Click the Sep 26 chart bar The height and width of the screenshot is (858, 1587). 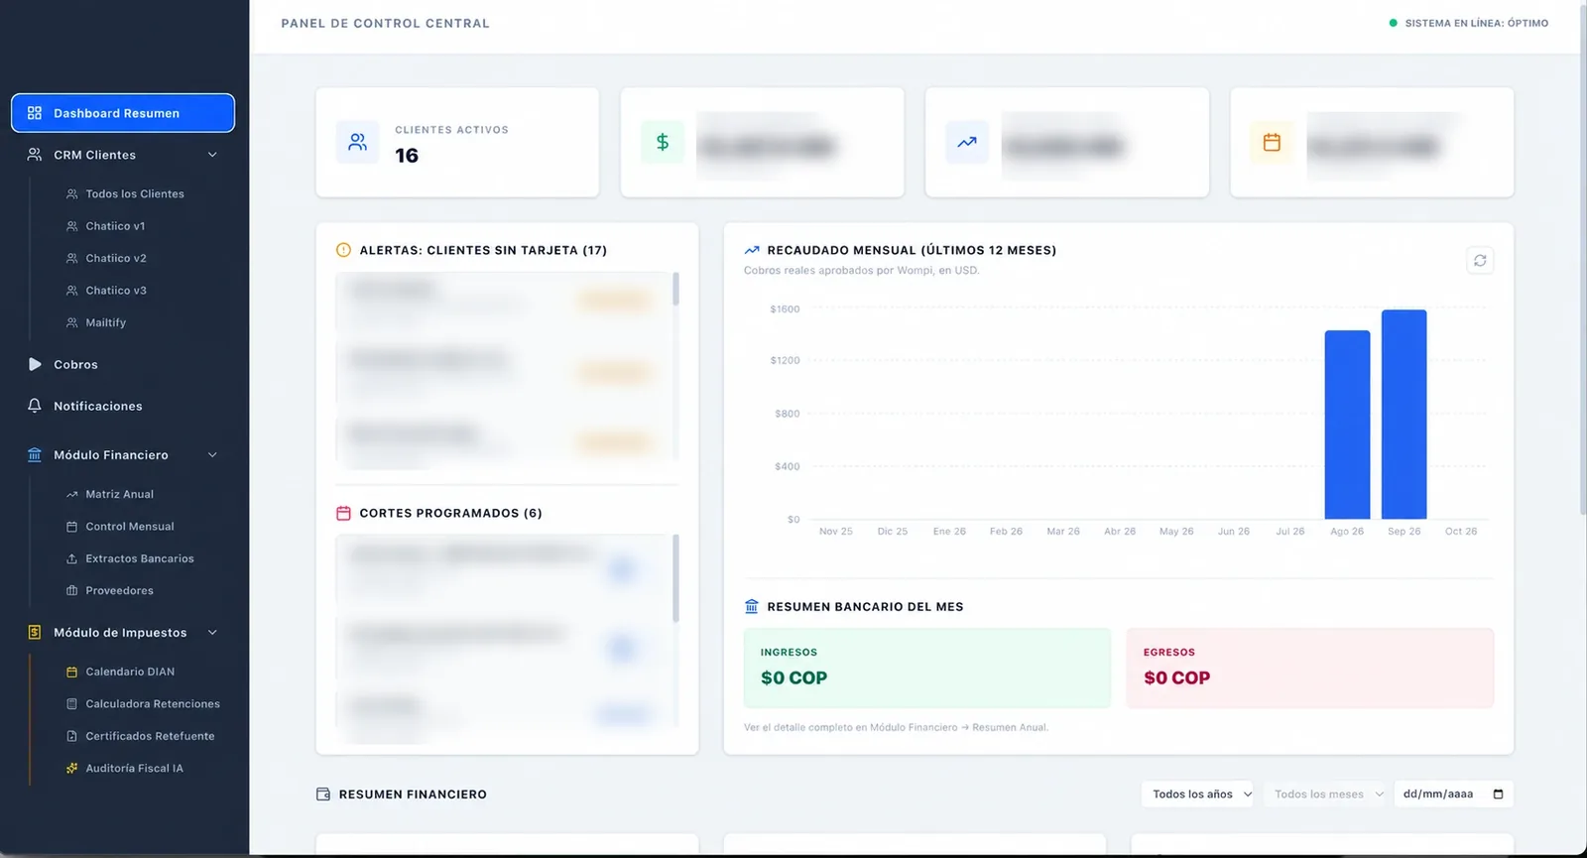coord(1404,415)
